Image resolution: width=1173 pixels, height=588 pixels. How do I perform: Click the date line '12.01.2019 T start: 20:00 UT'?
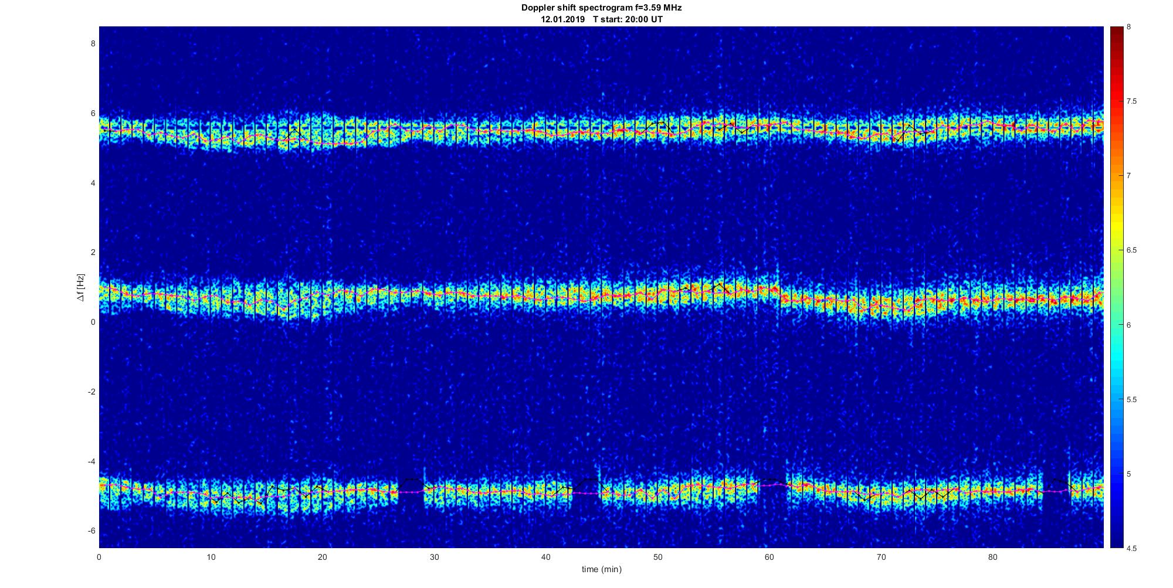pos(601,19)
